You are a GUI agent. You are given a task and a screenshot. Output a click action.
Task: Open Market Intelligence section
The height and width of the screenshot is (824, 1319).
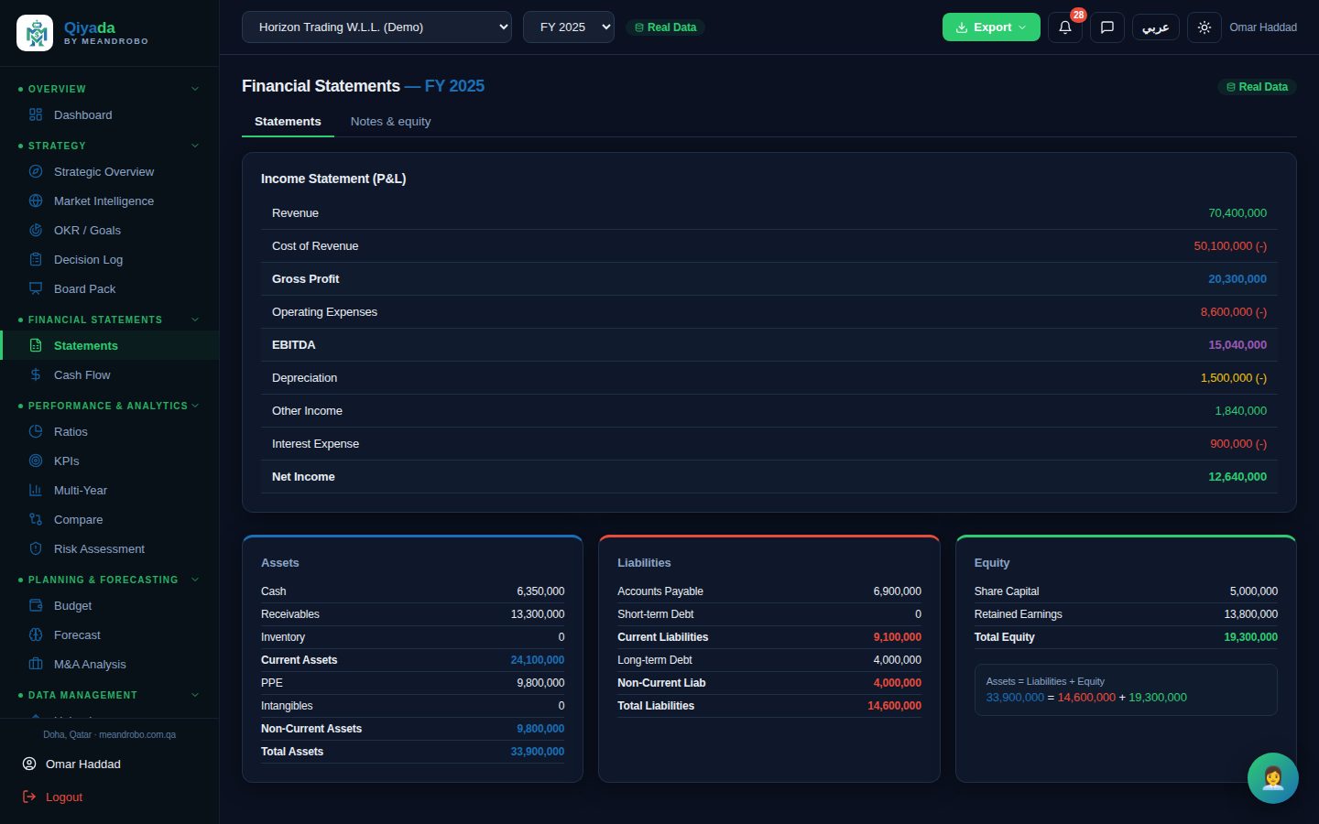[104, 201]
